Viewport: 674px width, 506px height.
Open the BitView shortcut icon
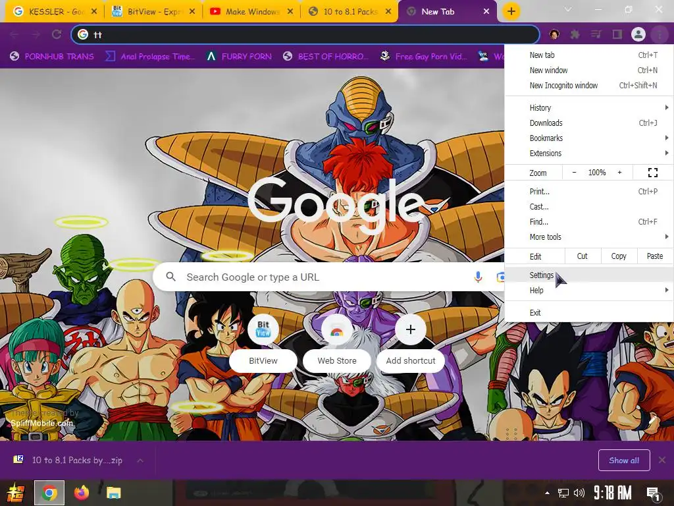pos(263,329)
